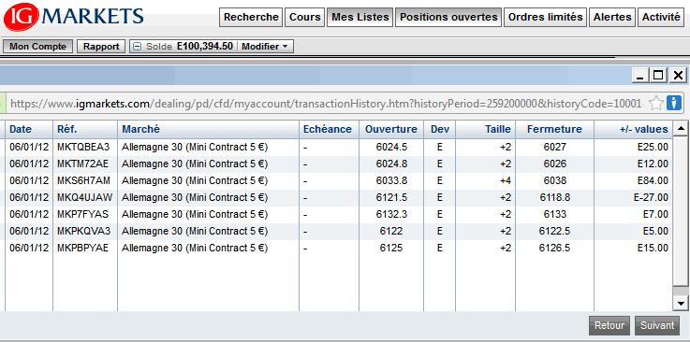Click the Suivant button
Screen dimensions: 690x342
click(x=657, y=325)
